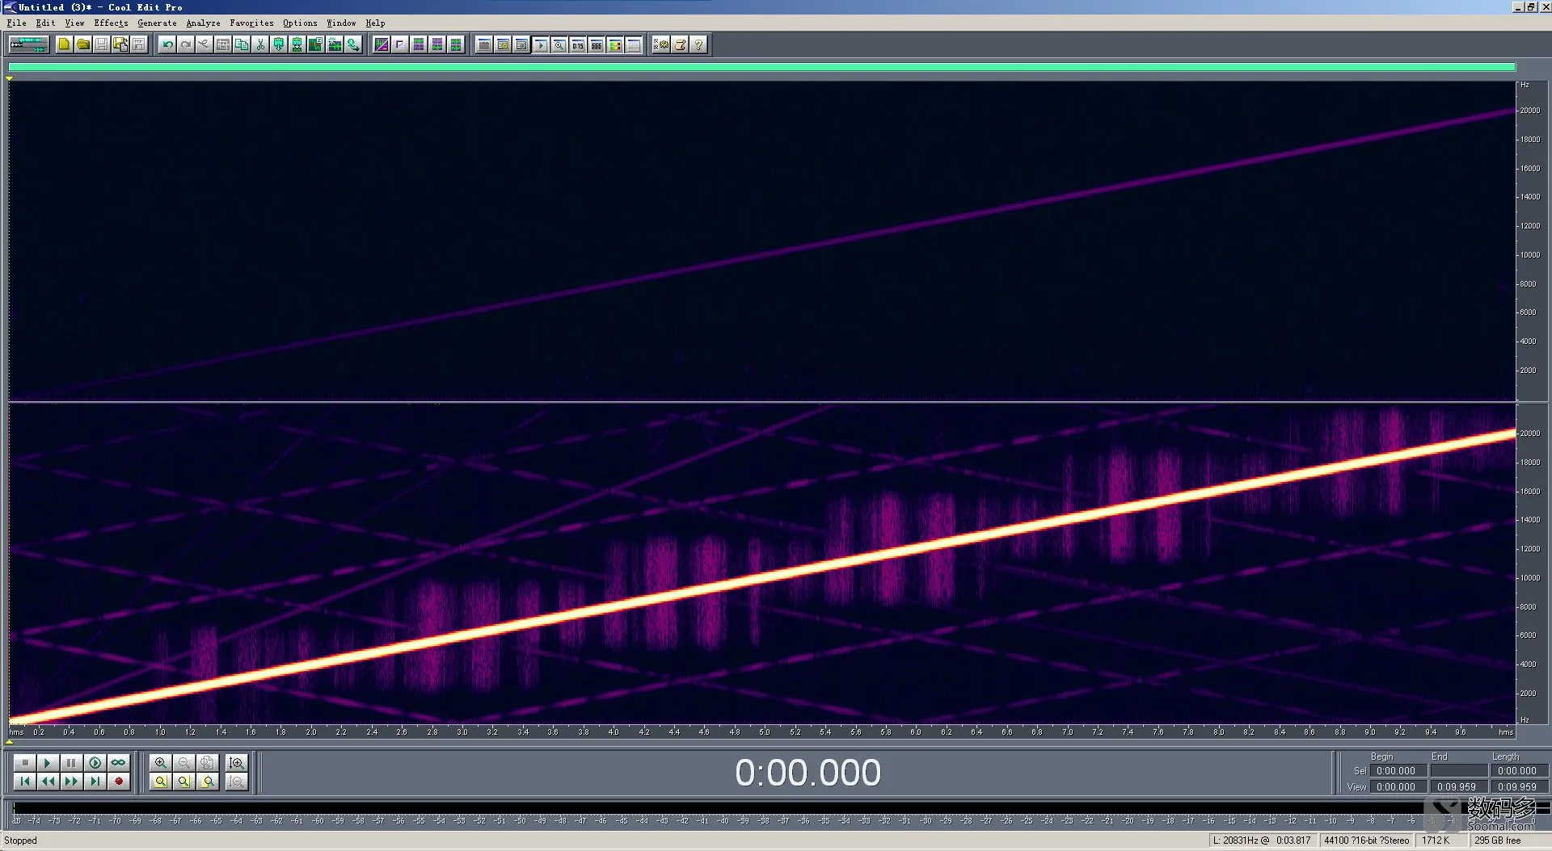Toggle looped playback with the infinity button
Viewport: 1552px width, 851px height.
pyautogui.click(x=119, y=762)
